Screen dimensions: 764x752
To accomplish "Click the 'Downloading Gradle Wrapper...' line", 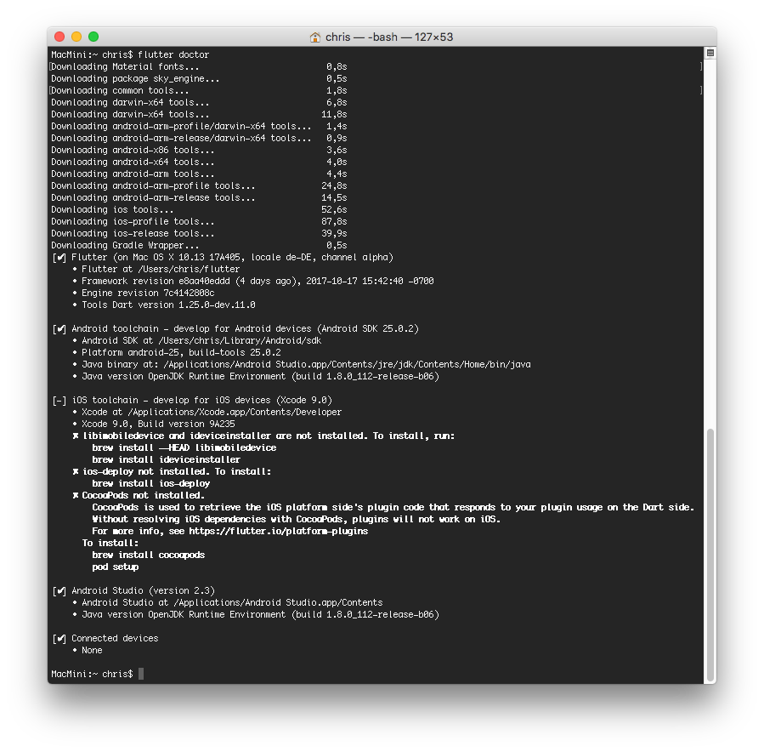I will coord(199,245).
